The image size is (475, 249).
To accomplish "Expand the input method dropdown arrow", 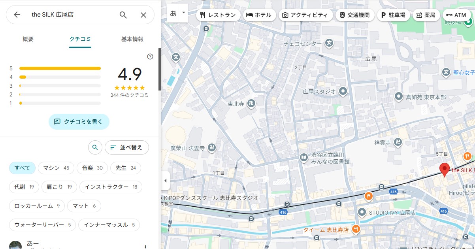I will click(183, 13).
